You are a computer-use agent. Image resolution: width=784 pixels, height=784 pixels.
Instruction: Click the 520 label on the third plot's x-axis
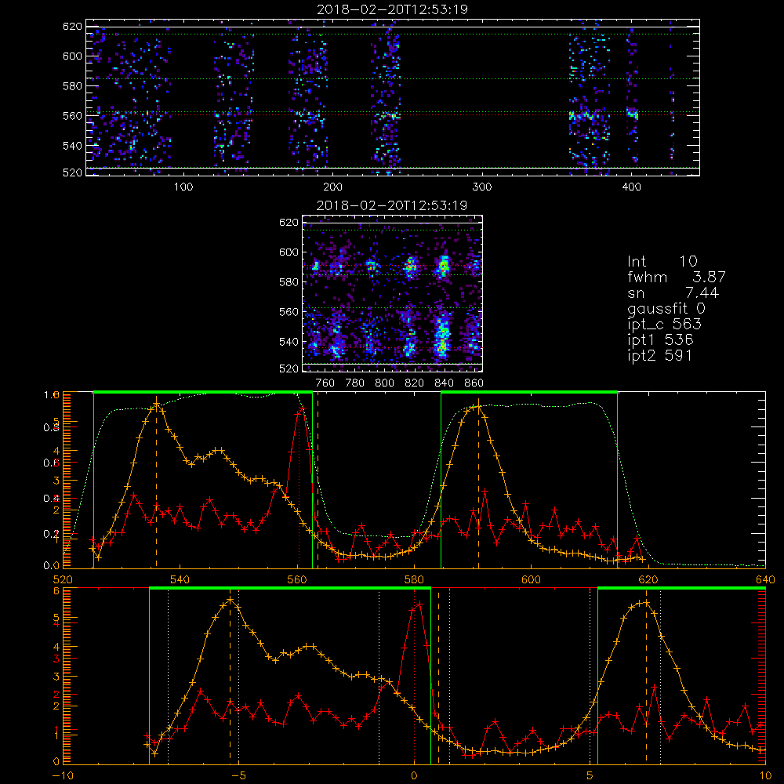click(x=63, y=580)
